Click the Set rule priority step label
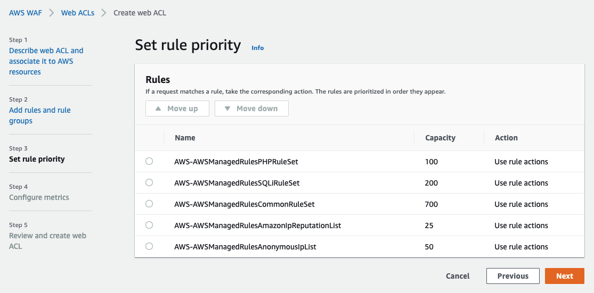The width and height of the screenshot is (594, 293). click(37, 159)
